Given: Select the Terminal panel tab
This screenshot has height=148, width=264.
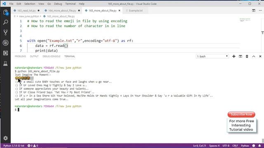Looking at the screenshot, I should (x=70, y=56).
